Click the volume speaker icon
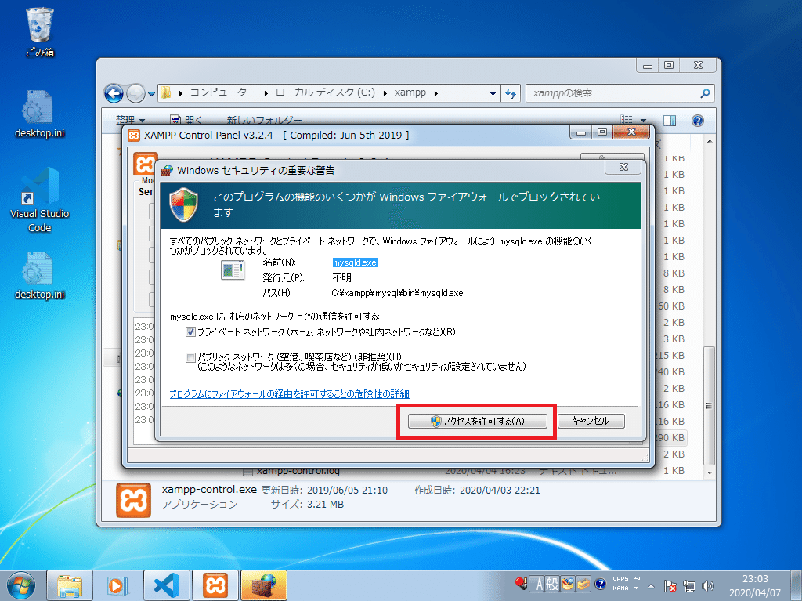This screenshot has width=802, height=601. coord(708,586)
